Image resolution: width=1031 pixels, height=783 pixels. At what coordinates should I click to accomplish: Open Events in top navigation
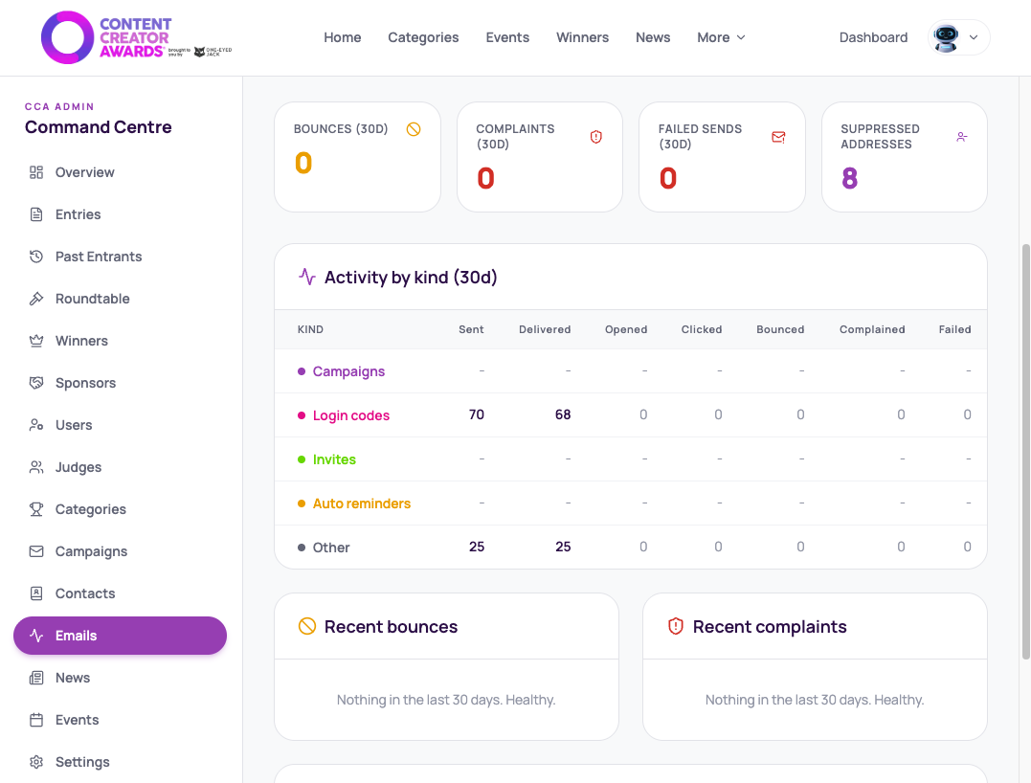(507, 37)
